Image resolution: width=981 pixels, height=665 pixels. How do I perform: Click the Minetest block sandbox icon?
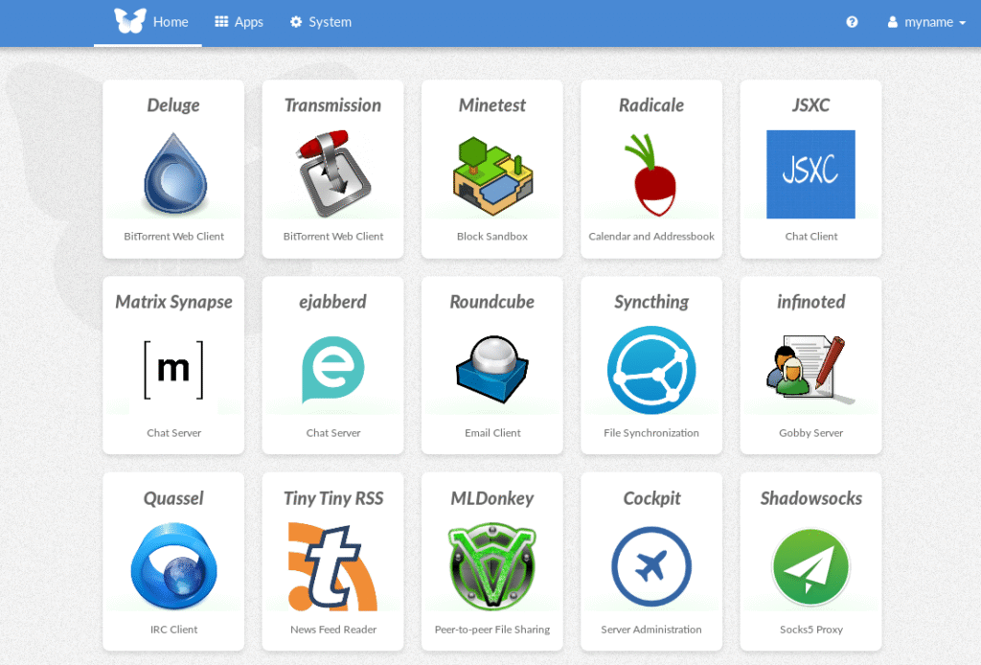coord(492,174)
